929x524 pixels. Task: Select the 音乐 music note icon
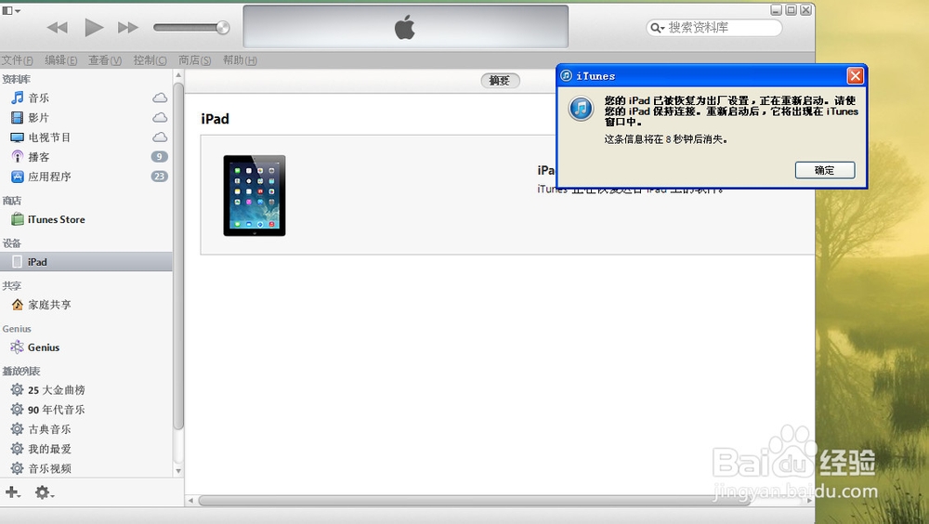17,98
